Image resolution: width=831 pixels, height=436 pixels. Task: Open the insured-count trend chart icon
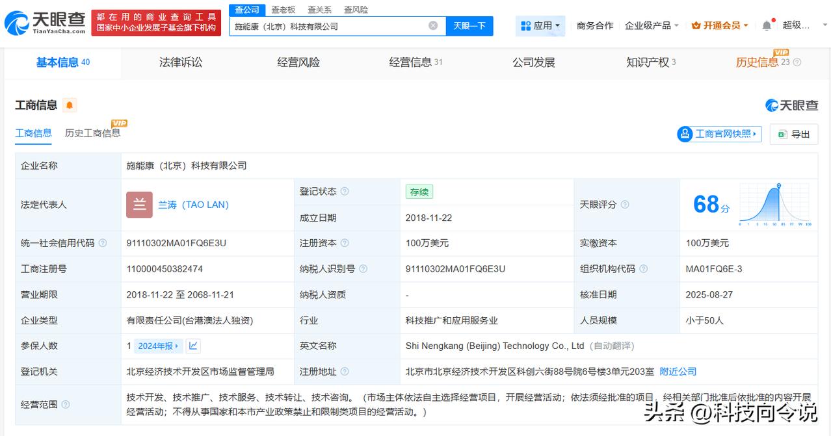tap(193, 346)
